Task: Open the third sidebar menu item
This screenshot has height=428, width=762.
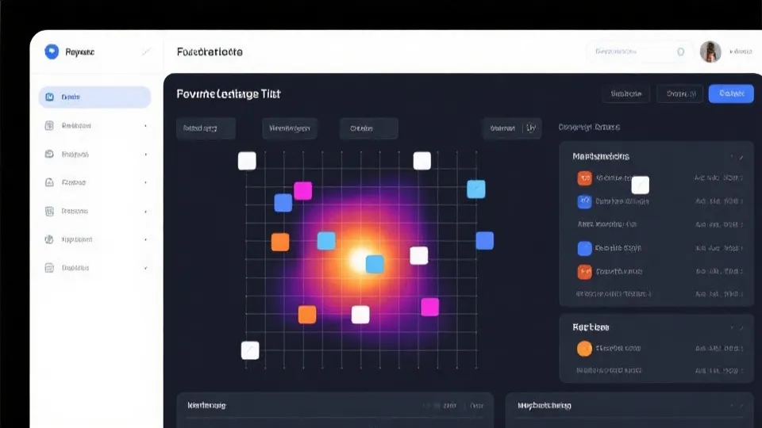Action: 75,154
